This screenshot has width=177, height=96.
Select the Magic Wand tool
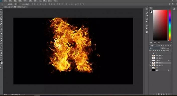point(1,17)
